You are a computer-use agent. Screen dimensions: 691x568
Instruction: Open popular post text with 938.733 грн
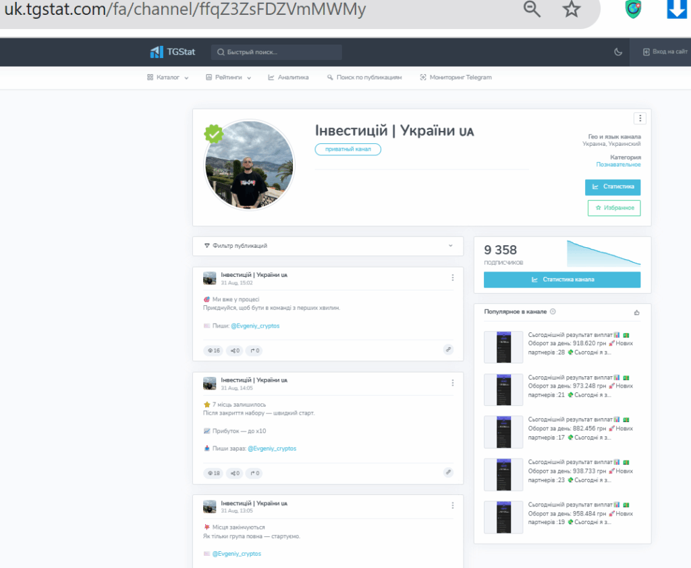pyautogui.click(x=580, y=471)
